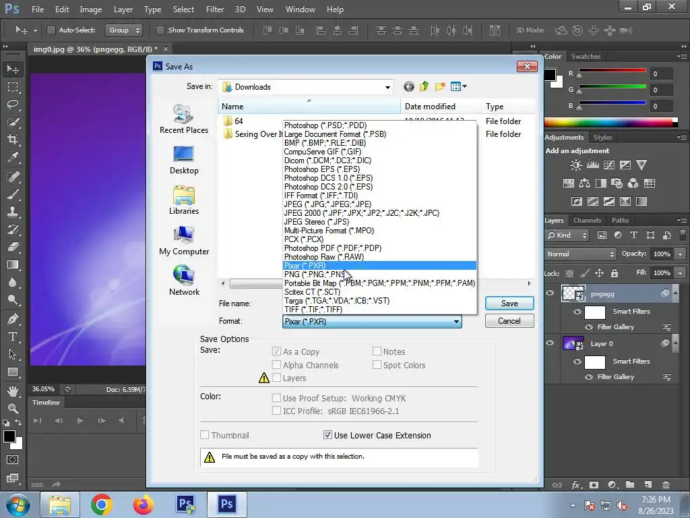The width and height of the screenshot is (690, 518).
Task: Hide the Layer 0 layer
Action: 550,343
